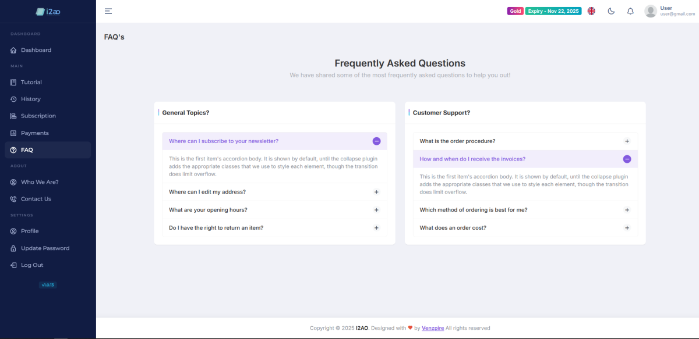Open History in the sidebar
The height and width of the screenshot is (339, 699).
coord(31,99)
